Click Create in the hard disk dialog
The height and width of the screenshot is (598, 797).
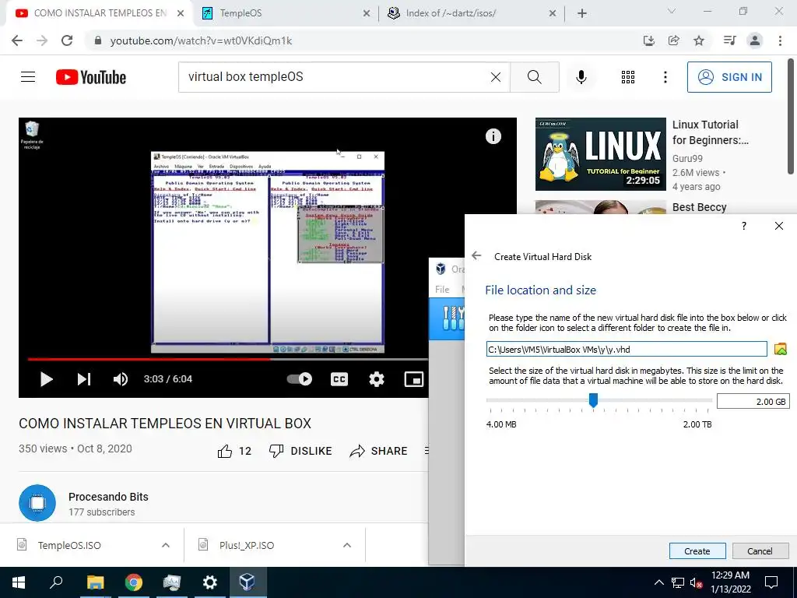pyautogui.click(x=697, y=551)
